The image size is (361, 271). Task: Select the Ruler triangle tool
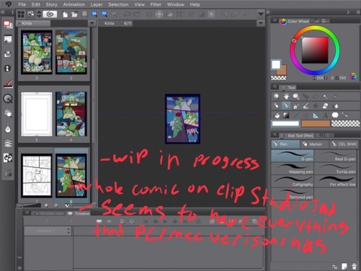316,116
